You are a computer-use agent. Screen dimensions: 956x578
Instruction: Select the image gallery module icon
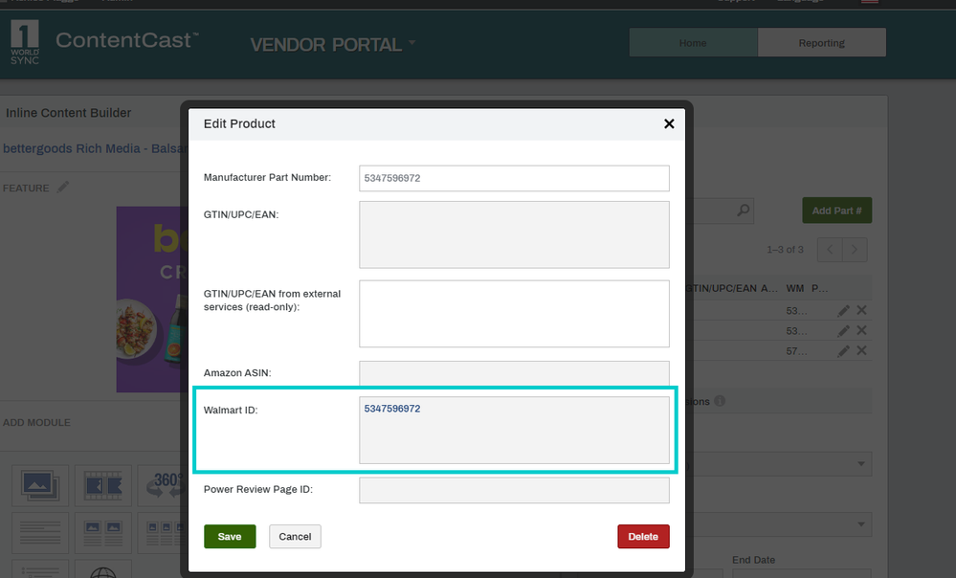pyautogui.click(x=40, y=486)
